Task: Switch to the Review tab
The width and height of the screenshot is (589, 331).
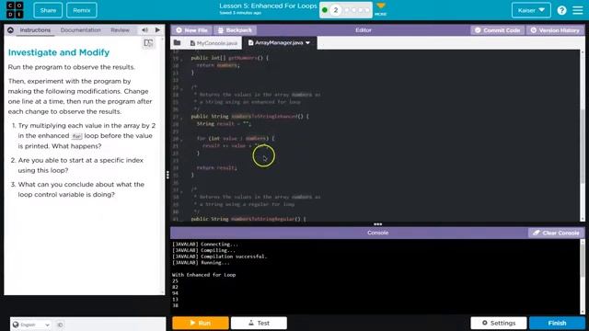Action: click(120, 30)
